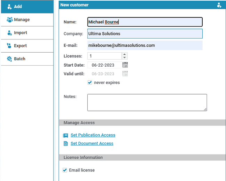Click the New customer panel title

[x=74, y=5]
